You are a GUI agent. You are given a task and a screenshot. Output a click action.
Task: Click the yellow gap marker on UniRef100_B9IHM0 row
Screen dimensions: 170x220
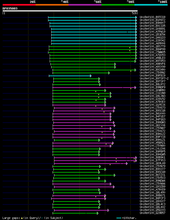coord(131,71)
